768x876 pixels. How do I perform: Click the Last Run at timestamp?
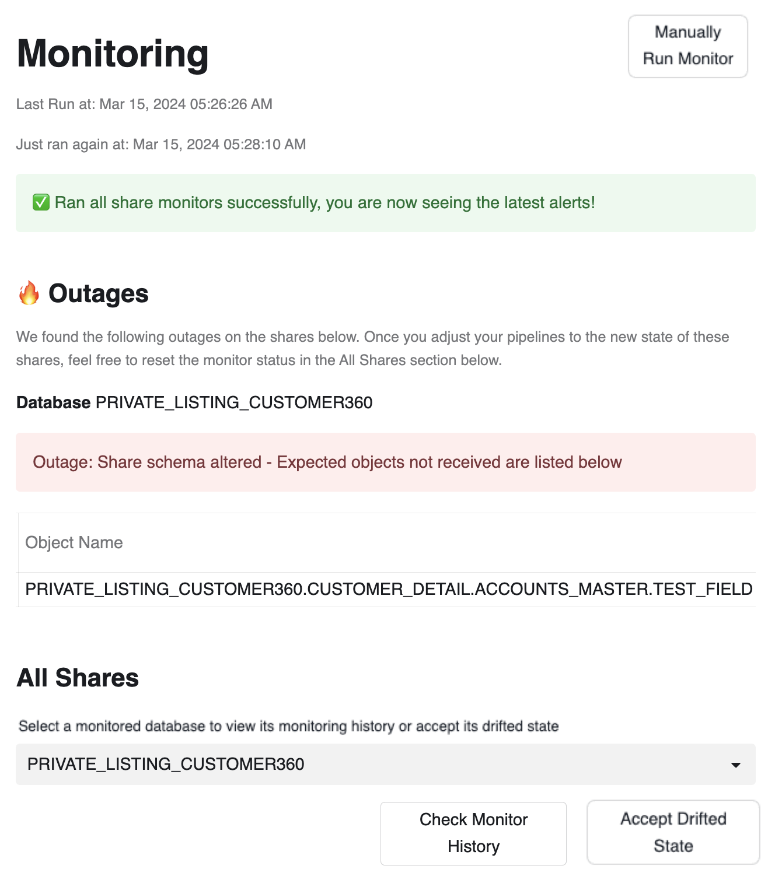pos(144,104)
